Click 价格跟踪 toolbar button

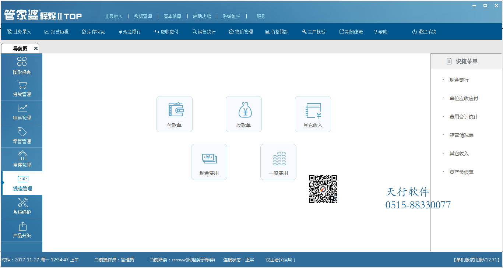[277, 32]
